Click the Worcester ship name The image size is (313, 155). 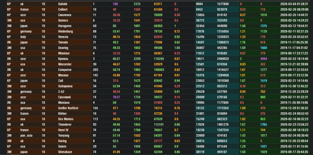click(65, 64)
